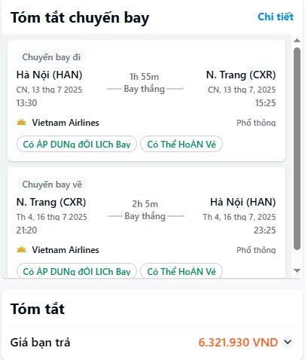Image resolution: width=305 pixels, height=360 pixels.
Task: Open the Chi tiết link
Action: [276, 17]
